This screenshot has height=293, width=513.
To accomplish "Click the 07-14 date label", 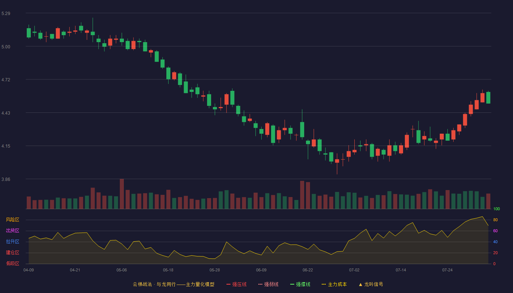I will (401, 270).
